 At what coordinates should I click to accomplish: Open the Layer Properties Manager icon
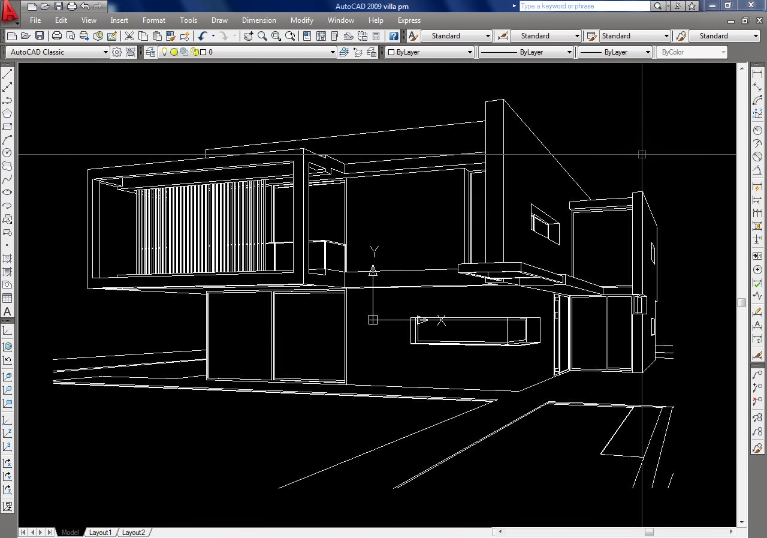[149, 52]
